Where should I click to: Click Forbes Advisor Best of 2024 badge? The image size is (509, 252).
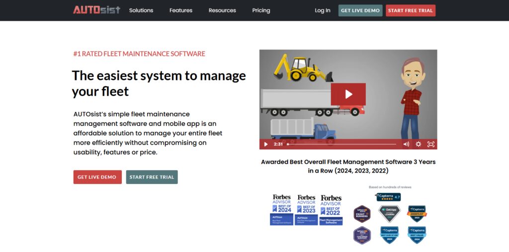pyautogui.click(x=281, y=210)
